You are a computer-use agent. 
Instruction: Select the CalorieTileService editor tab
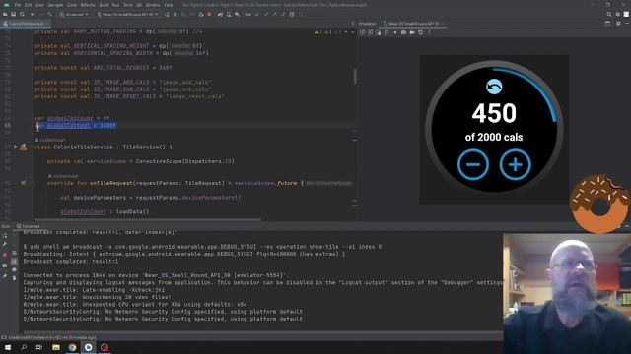26,24
